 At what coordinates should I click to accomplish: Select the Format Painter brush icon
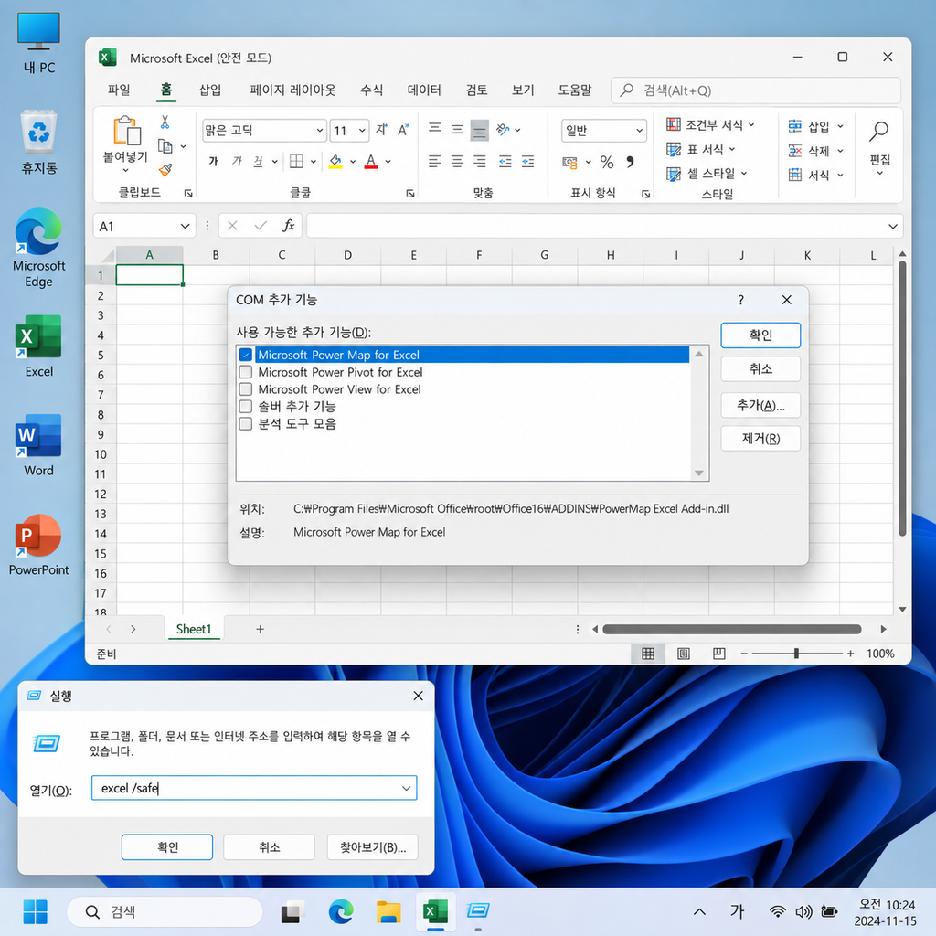(x=165, y=171)
